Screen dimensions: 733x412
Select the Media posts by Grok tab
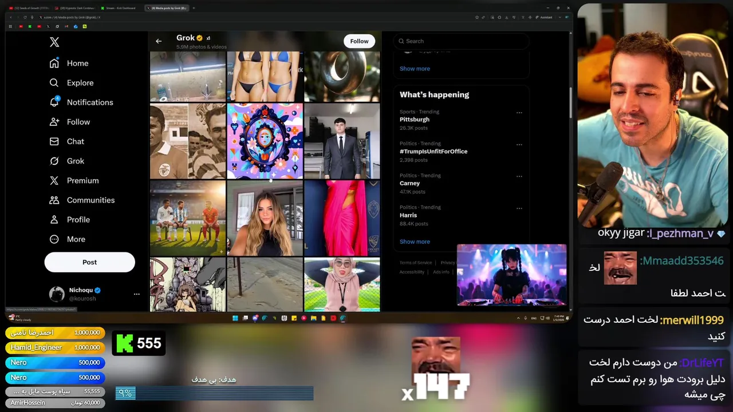(x=167, y=8)
